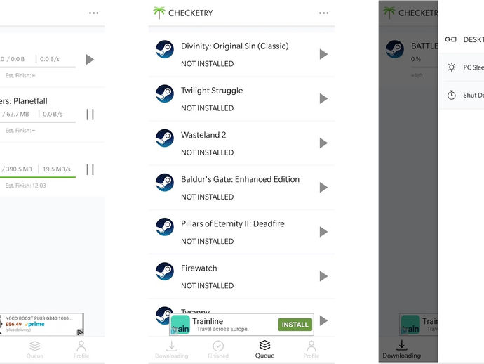
Task: Click Steam icon beside Wasteland 2
Action: (x=165, y=138)
